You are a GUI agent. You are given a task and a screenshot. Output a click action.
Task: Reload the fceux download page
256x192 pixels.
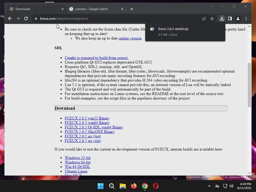pos(26,18)
